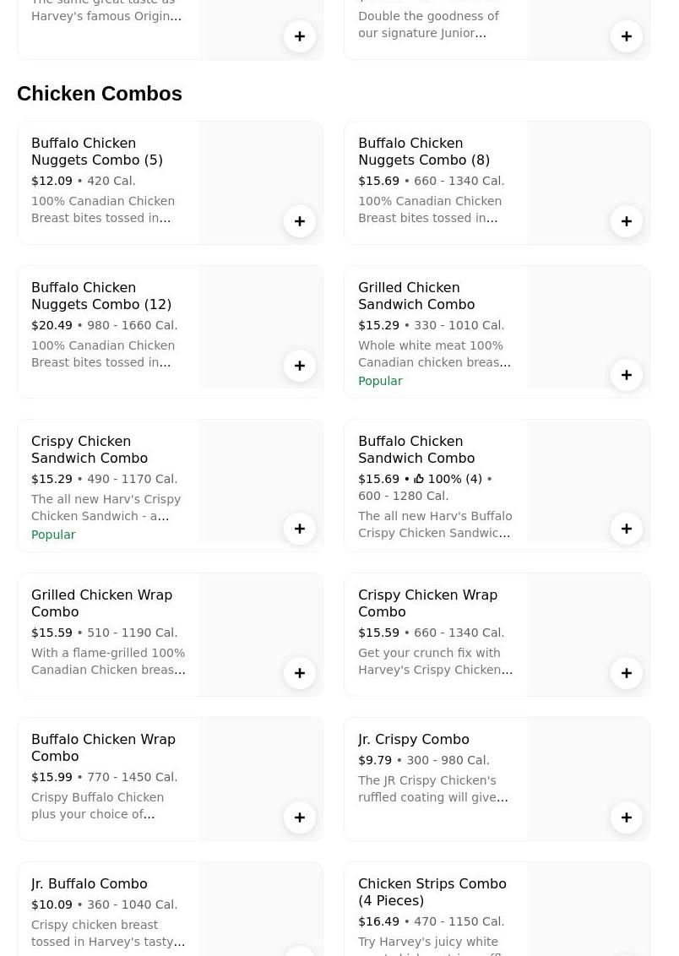Image resolution: width=679 pixels, height=956 pixels.
Task: Add Buffalo Chicken Nuggets Combo (5) to cart
Action: pos(300,221)
